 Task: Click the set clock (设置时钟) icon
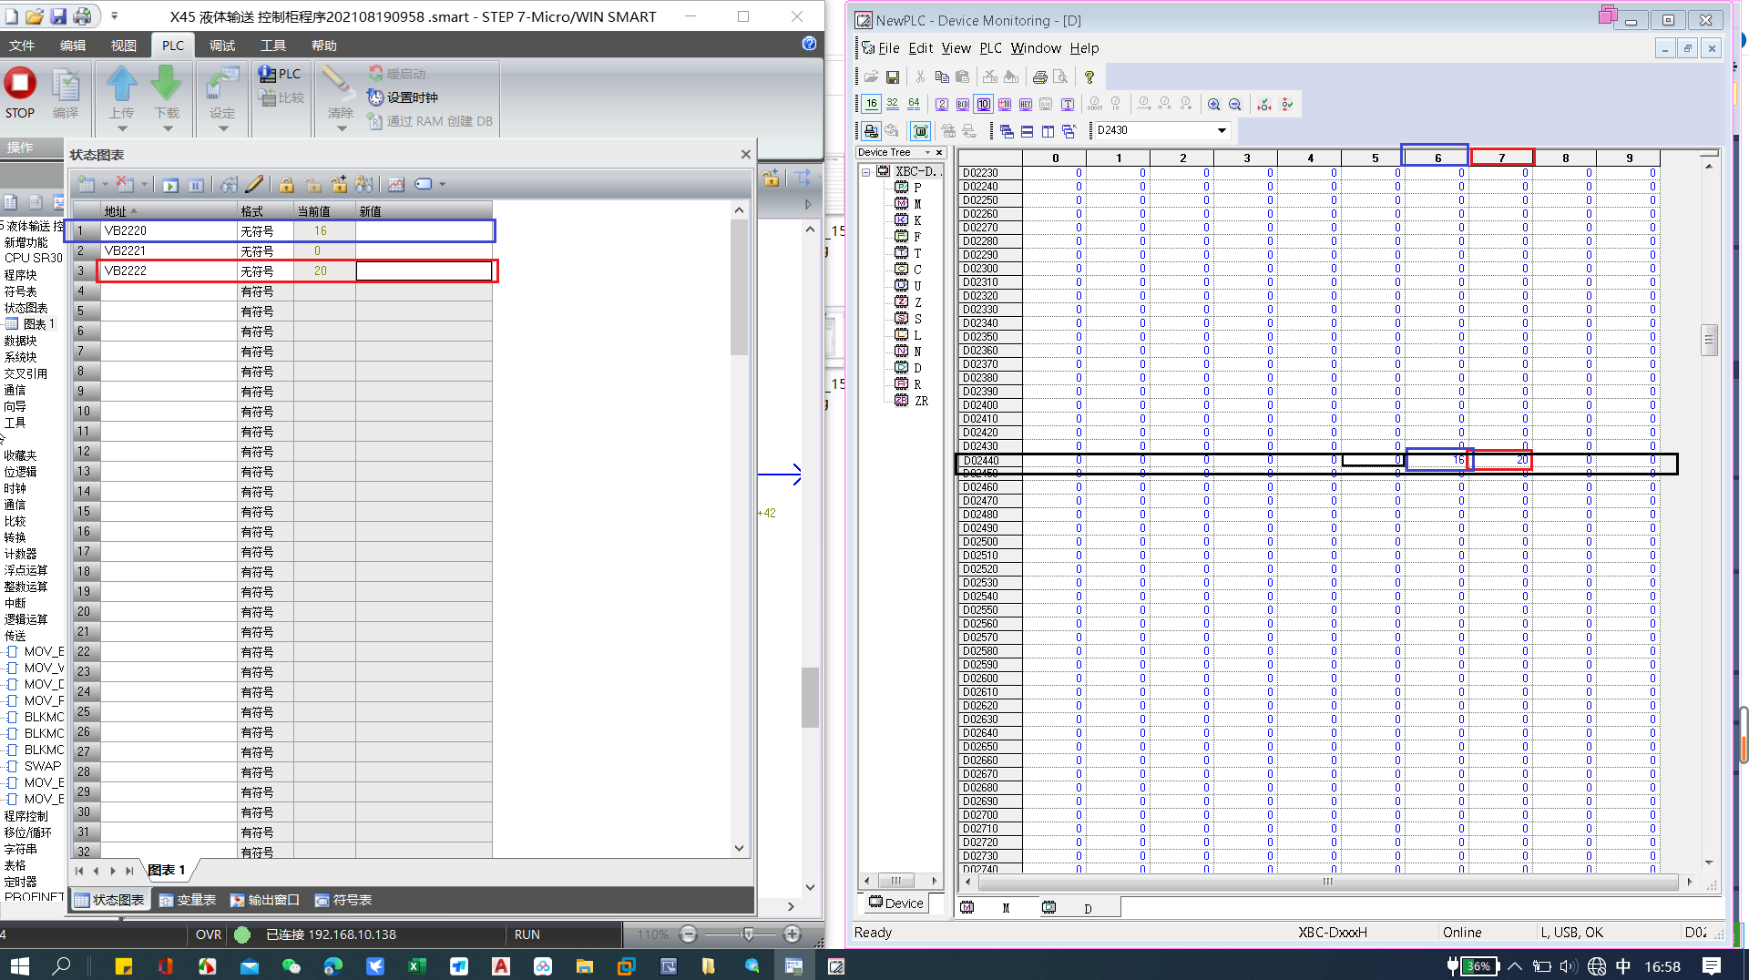(375, 97)
